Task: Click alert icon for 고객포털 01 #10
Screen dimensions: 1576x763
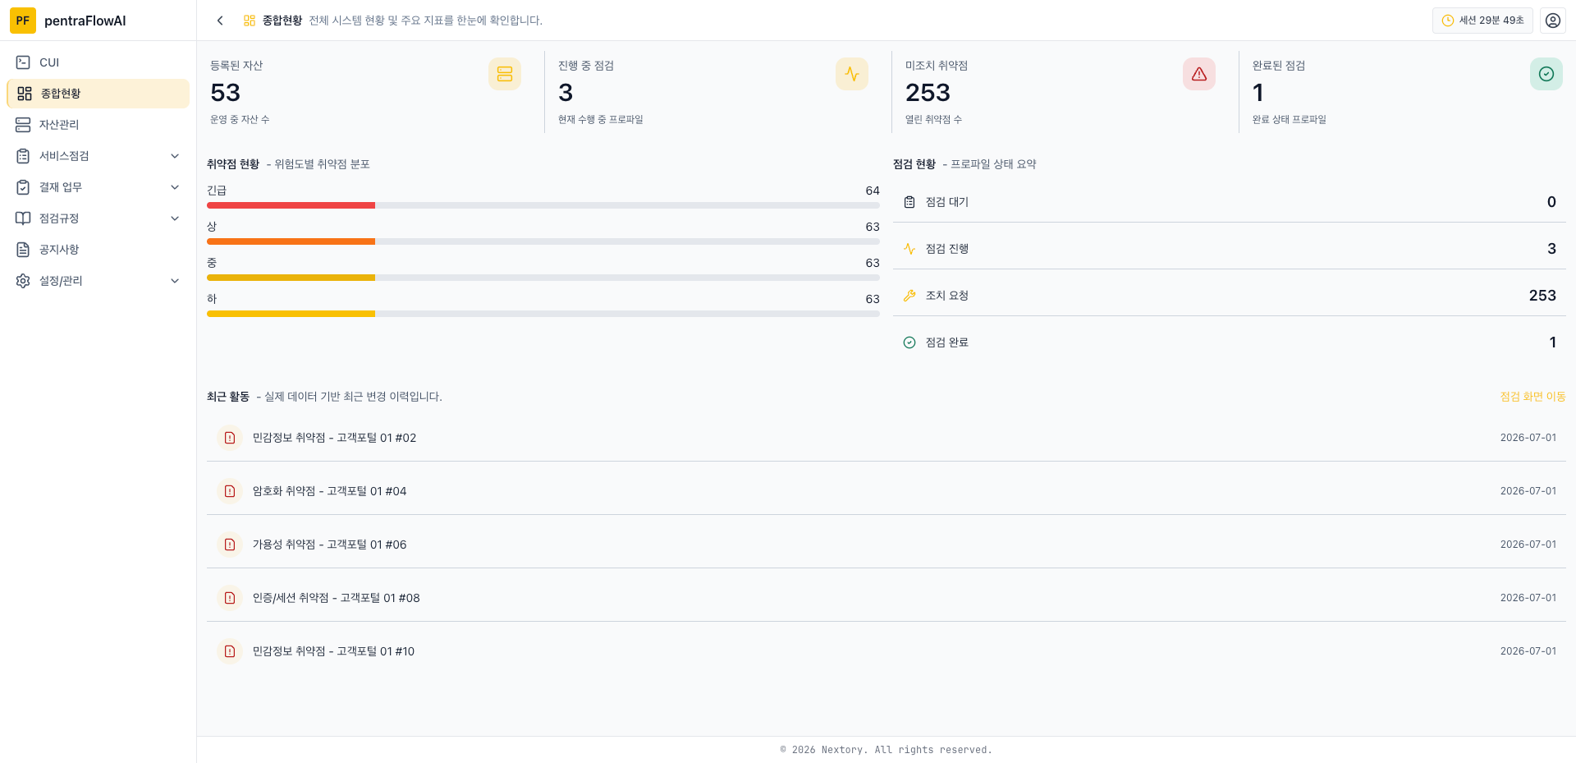Action: [230, 651]
